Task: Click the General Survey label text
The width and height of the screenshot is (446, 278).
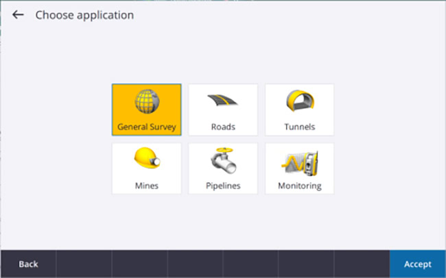Action: [146, 127]
